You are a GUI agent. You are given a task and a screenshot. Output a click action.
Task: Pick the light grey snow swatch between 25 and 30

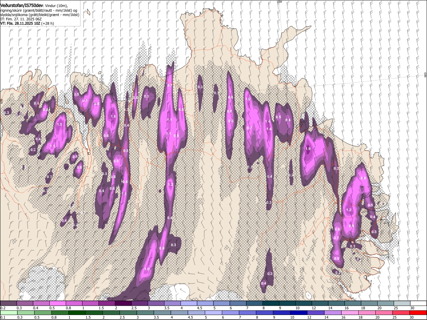(x=402, y=303)
